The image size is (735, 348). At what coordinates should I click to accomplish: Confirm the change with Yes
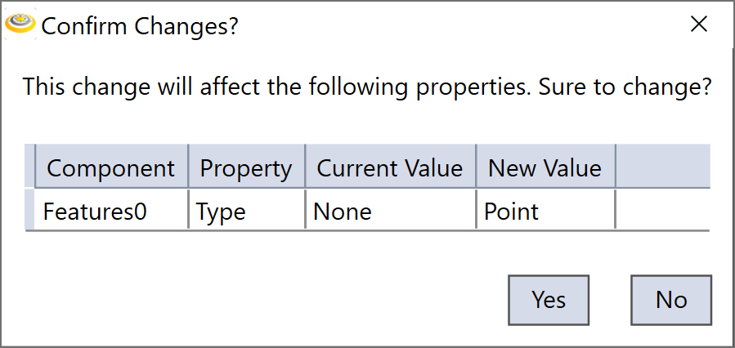[549, 300]
